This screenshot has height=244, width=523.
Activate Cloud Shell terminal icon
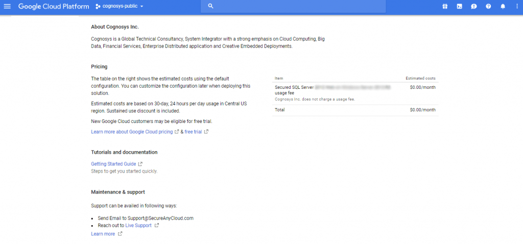pos(459,6)
